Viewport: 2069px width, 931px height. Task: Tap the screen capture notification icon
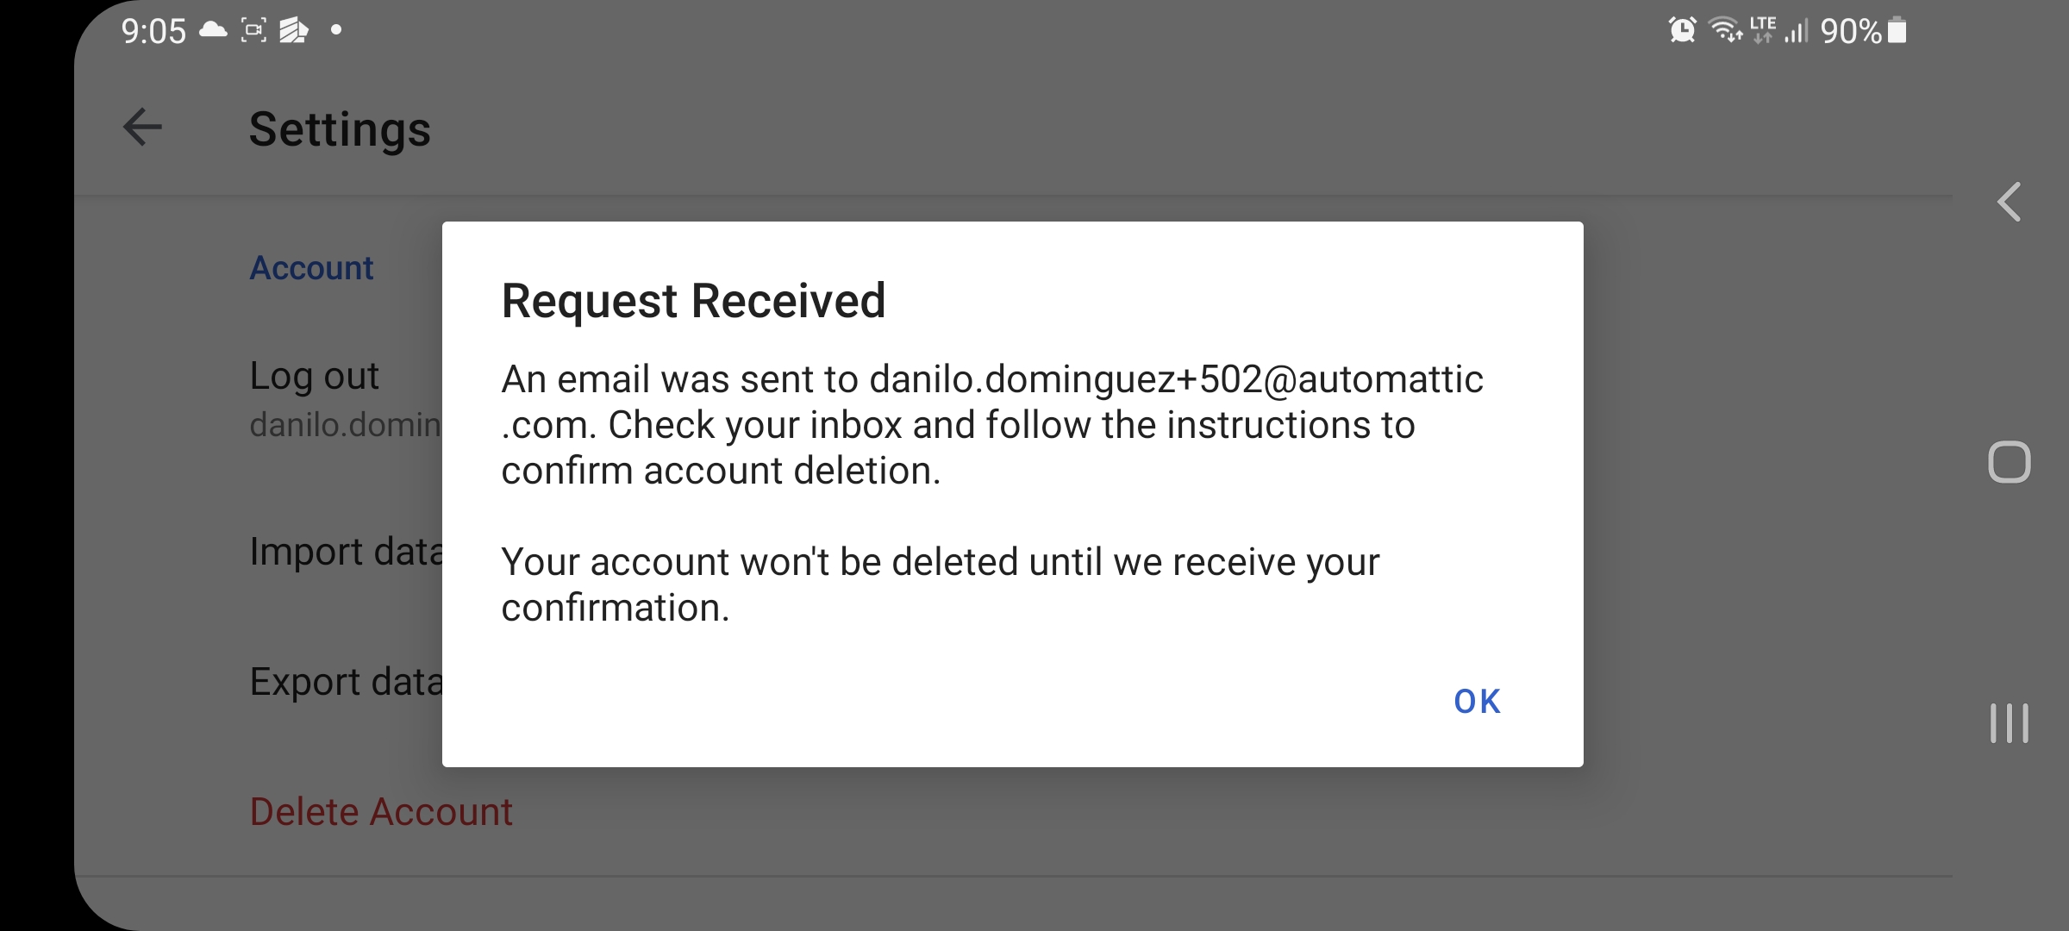253,31
